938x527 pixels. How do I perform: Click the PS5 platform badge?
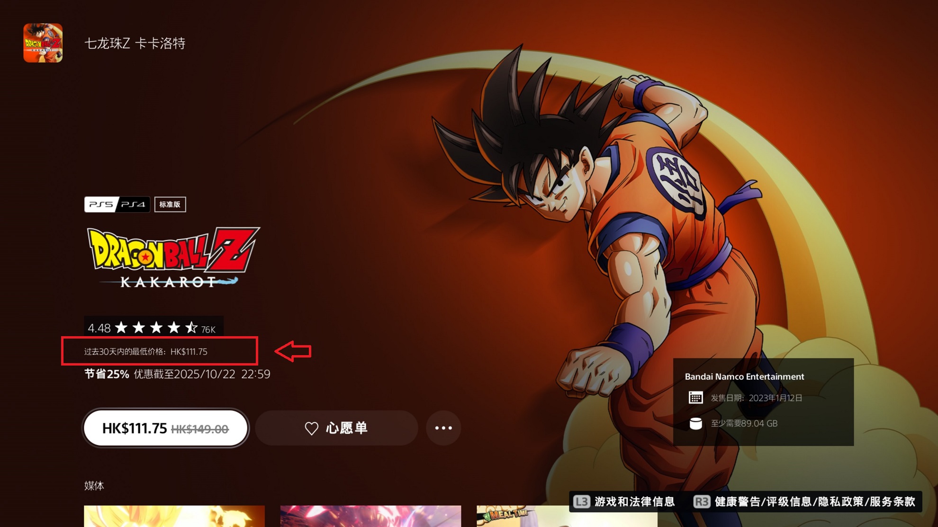click(100, 204)
